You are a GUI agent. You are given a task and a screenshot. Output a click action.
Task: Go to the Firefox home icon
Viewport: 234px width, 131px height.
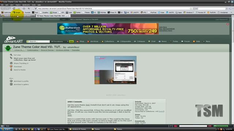(x=24, y=8)
